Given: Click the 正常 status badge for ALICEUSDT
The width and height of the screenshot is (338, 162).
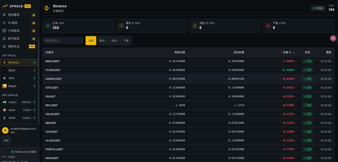Looking at the screenshot, I should click(308, 140).
